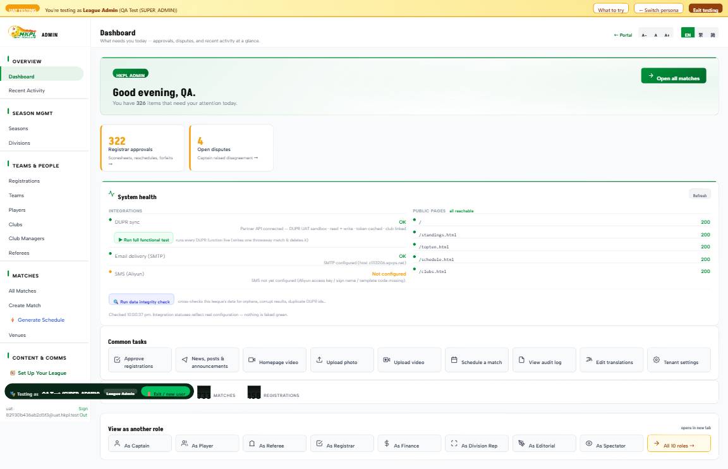The width and height of the screenshot is (728, 469).
Task: Click the Generate Schedule lightning icon
Action: click(13, 320)
